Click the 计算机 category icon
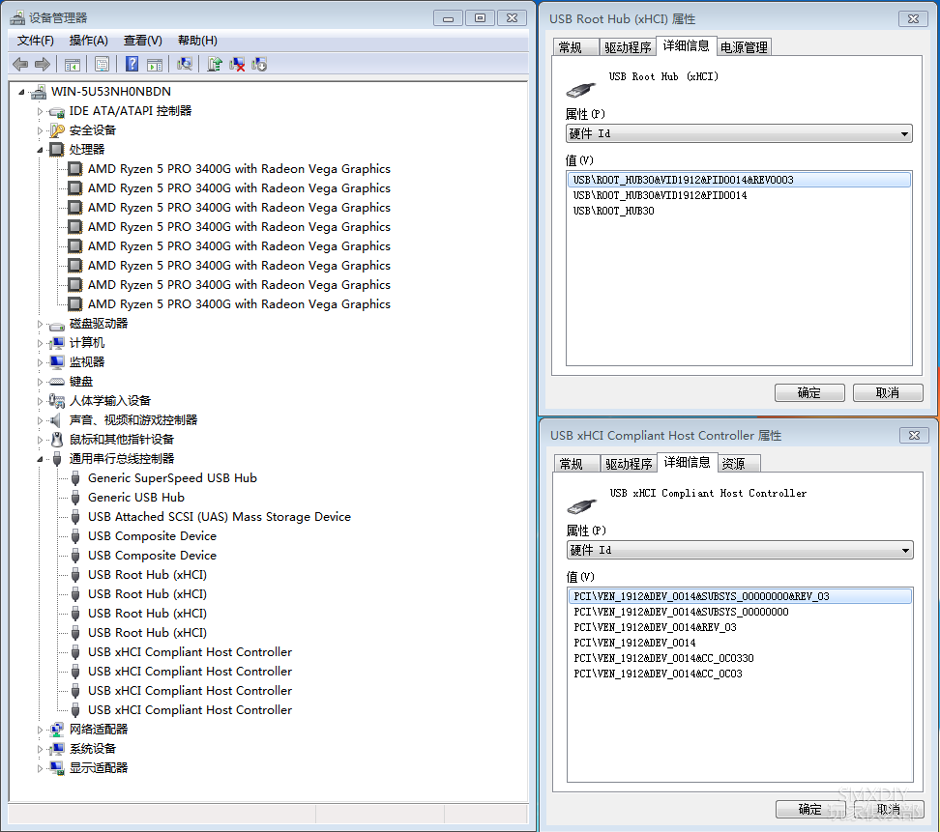 tap(57, 343)
